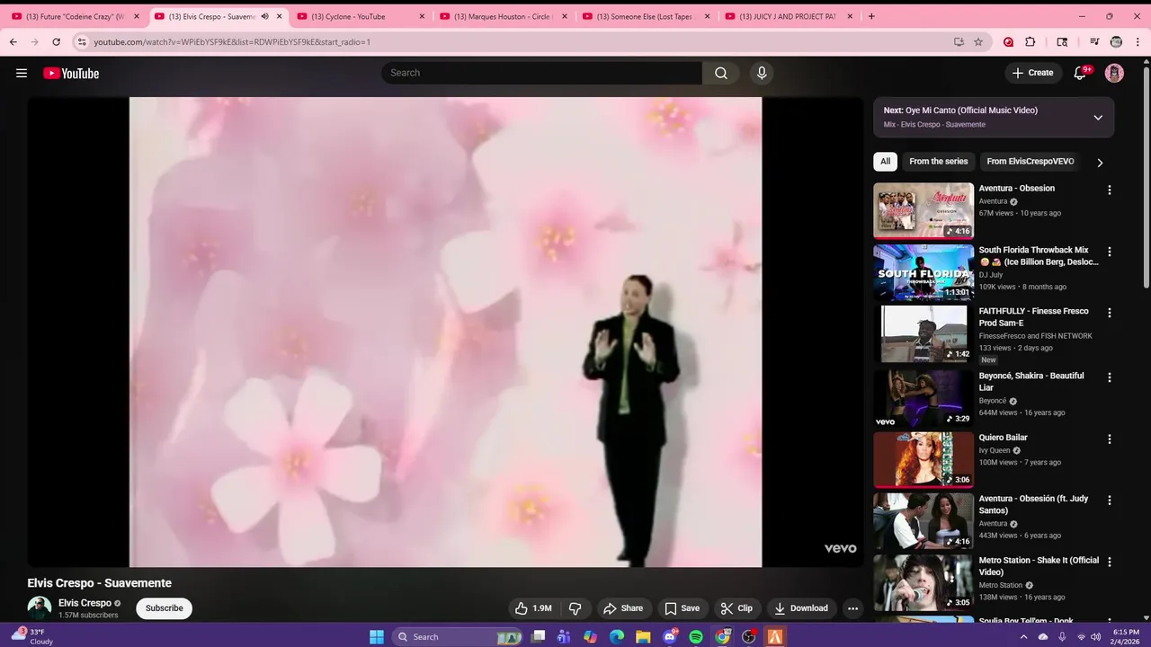Switch to Someone Else (Lost Tapes) tab
The image size is (1151, 647).
645,16
